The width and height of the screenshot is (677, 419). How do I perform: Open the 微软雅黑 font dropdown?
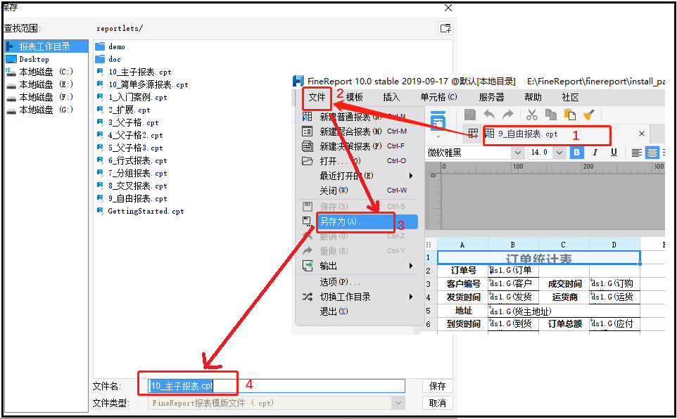[518, 153]
